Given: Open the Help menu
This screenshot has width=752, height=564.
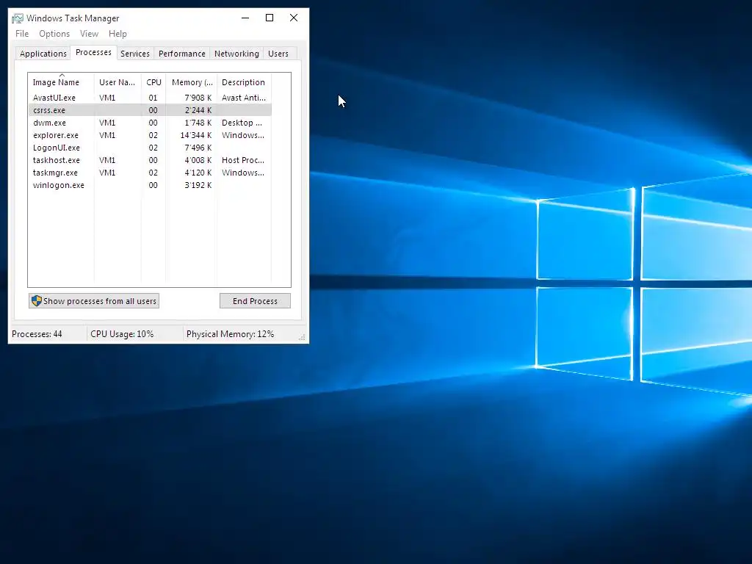Looking at the screenshot, I should 117,34.
